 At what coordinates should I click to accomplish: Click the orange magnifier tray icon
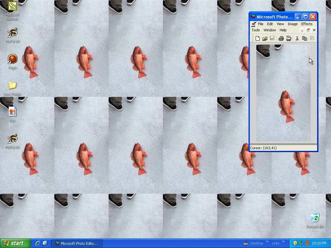tap(307, 243)
